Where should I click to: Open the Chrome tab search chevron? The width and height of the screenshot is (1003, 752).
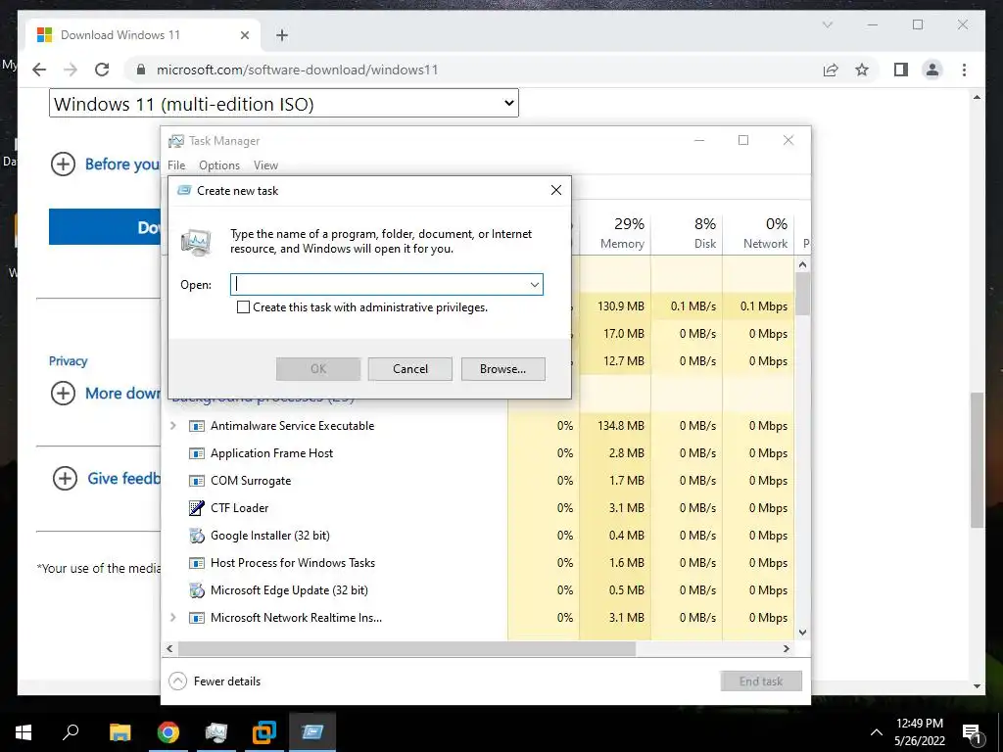[827, 24]
